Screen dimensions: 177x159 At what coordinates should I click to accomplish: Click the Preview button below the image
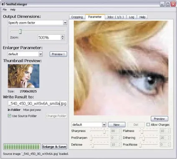[159, 119]
